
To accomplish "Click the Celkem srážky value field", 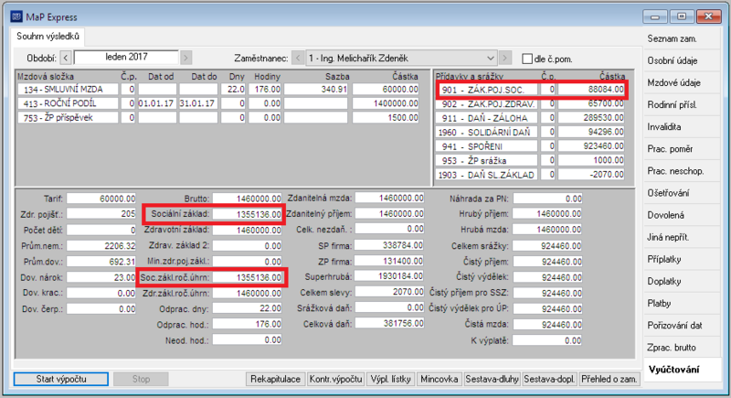I will 547,246.
